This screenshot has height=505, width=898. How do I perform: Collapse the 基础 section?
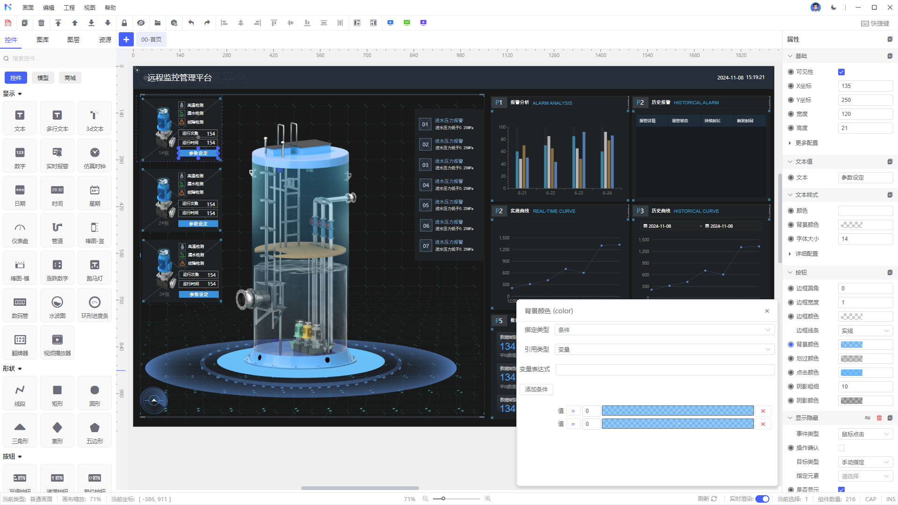coord(790,56)
